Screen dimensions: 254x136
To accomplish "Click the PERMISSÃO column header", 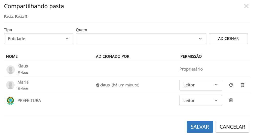I will click(x=191, y=56).
